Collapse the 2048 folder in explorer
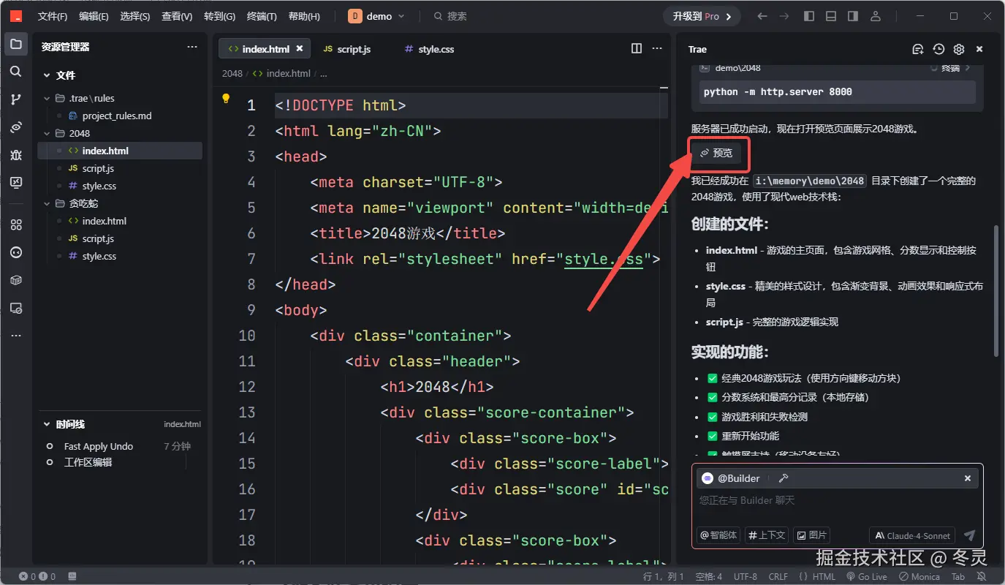Image resolution: width=1005 pixels, height=585 pixels. pos(47,133)
